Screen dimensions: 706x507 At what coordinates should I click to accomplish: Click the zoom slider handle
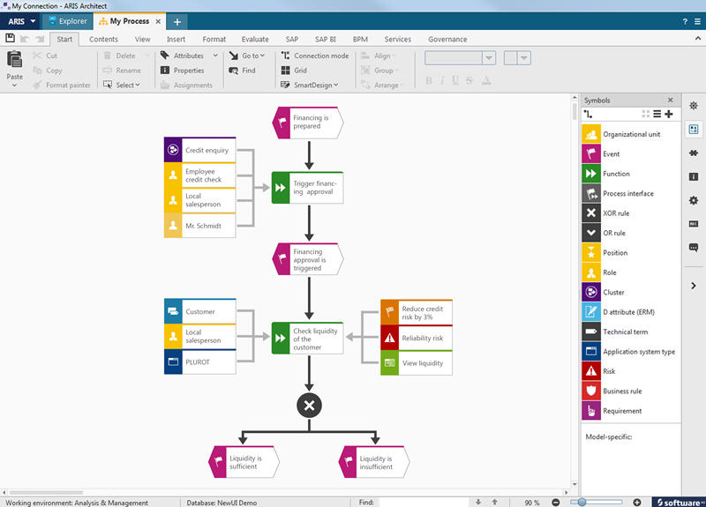582,502
